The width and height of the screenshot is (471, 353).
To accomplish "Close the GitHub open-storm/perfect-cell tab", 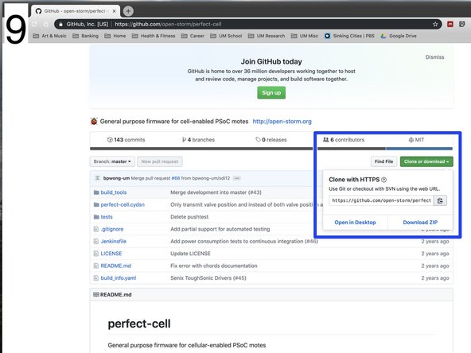I will coord(114,11).
